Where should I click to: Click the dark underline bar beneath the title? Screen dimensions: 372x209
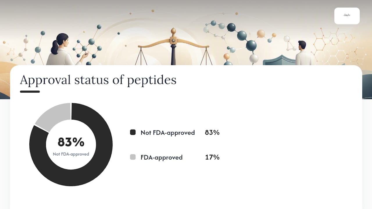click(30, 92)
